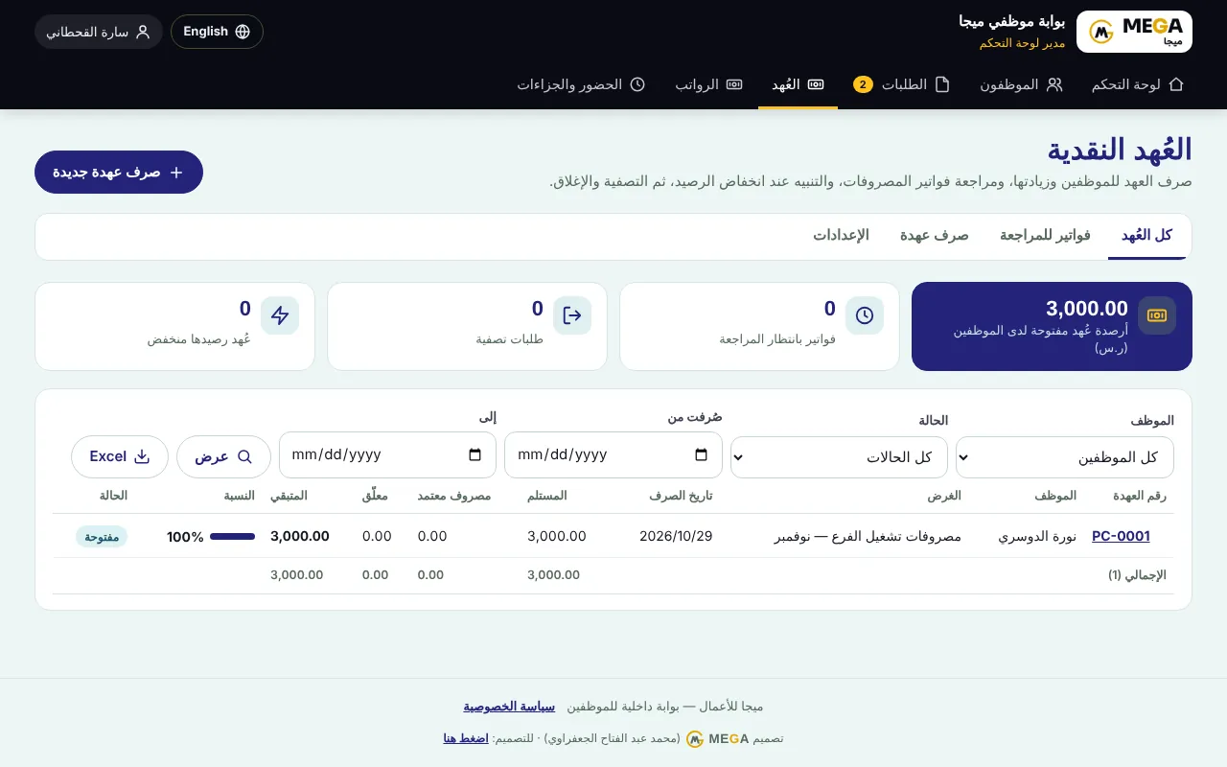Viewport: 1227px width, 767px height.
Task: Open the calendar picker in إلى date field
Action: tap(475, 454)
